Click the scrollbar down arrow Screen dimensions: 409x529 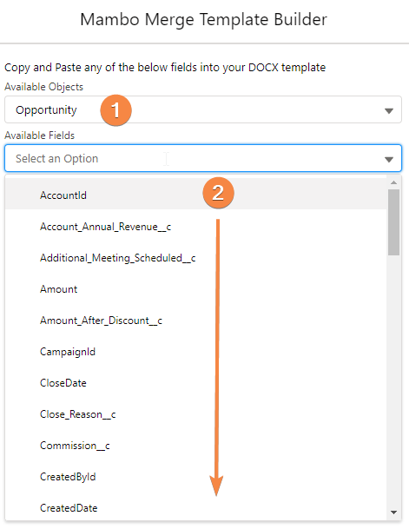(393, 512)
